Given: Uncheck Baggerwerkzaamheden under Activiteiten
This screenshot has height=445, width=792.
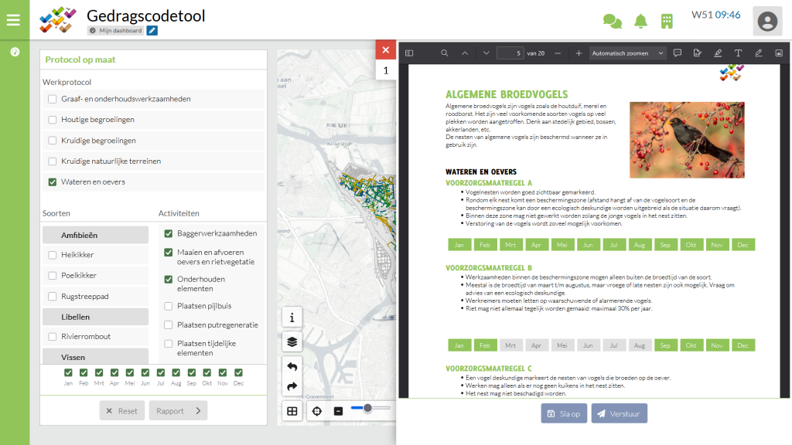Looking at the screenshot, I should tap(168, 233).
